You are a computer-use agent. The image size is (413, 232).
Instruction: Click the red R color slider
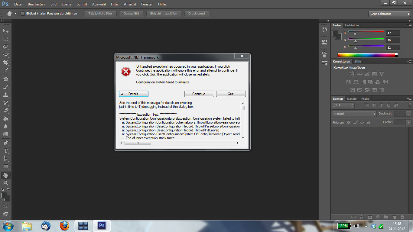pyautogui.click(x=366, y=31)
